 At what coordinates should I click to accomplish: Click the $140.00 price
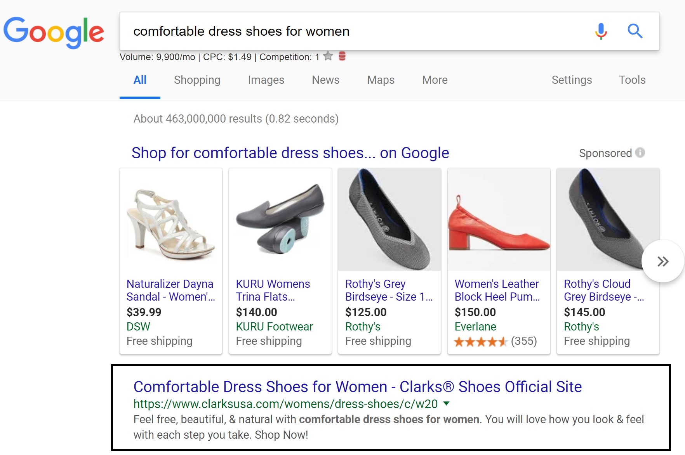click(256, 312)
